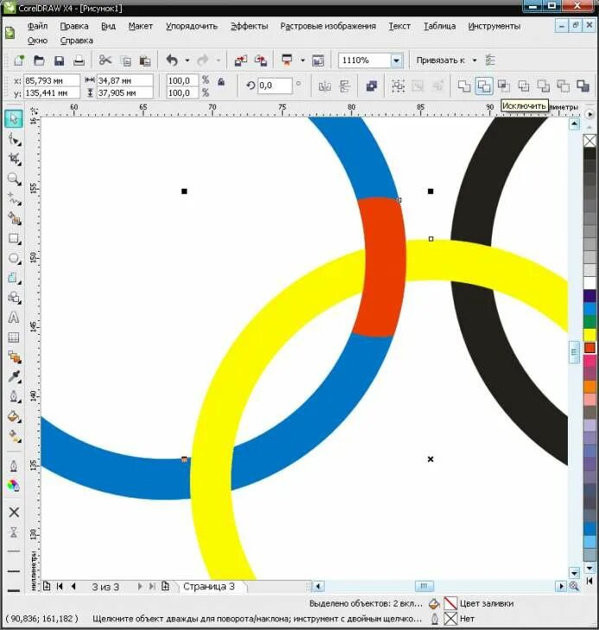The width and height of the screenshot is (599, 630).
Task: Click the vertical scrollbar down arrow
Action: tap(574, 574)
